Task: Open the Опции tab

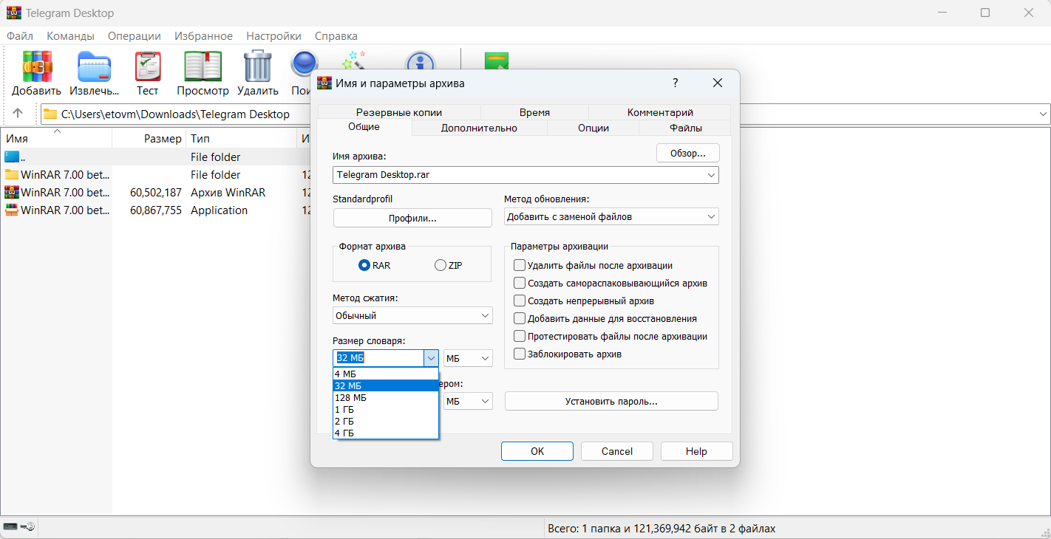Action: 593,128
